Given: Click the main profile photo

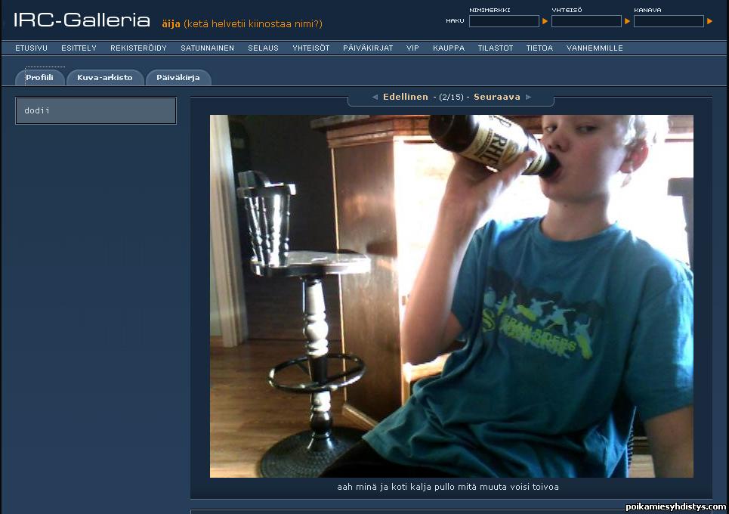Looking at the screenshot, I should [x=452, y=296].
